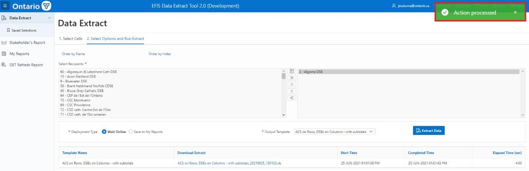The image size is (529, 171).
Task: Click the shuttle reset icon above move arrows
Action: tap(292, 71)
